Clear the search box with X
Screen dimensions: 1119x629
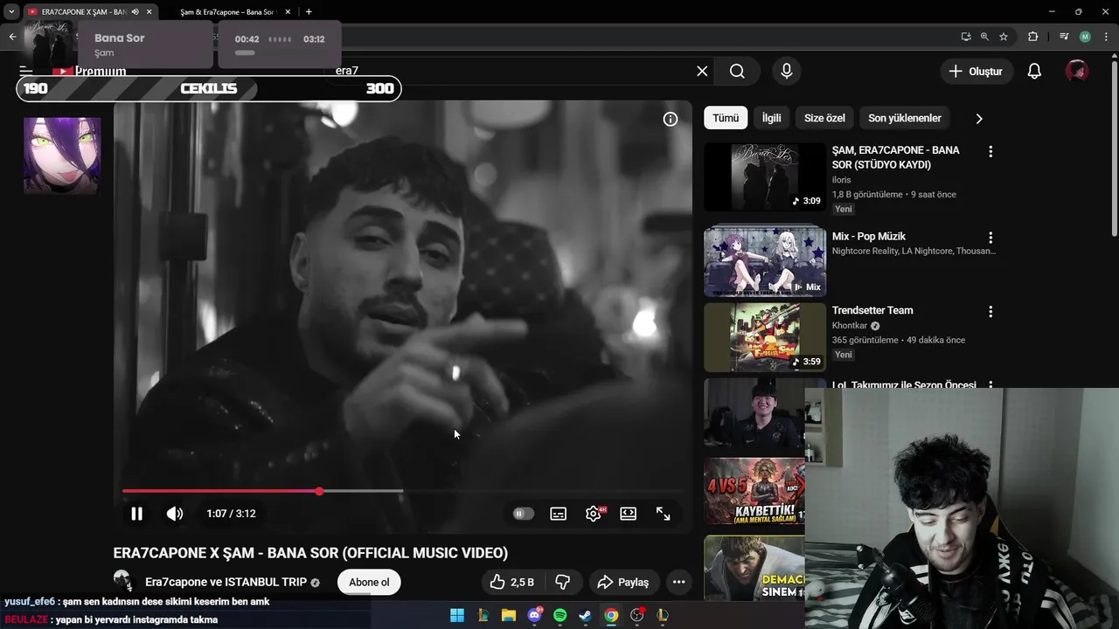[702, 72]
